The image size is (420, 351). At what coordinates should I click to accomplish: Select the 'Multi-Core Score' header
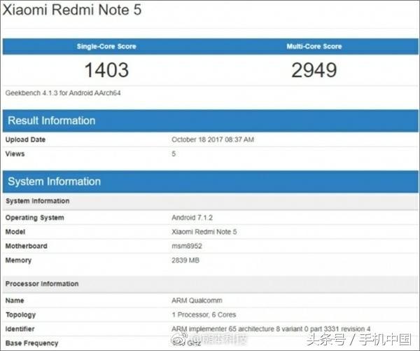[314, 46]
